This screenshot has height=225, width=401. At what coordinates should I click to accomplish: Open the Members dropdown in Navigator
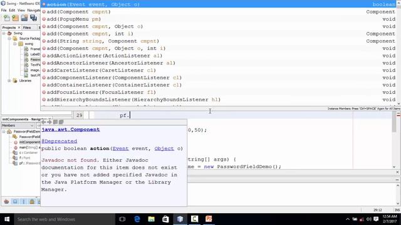[x=18, y=126]
